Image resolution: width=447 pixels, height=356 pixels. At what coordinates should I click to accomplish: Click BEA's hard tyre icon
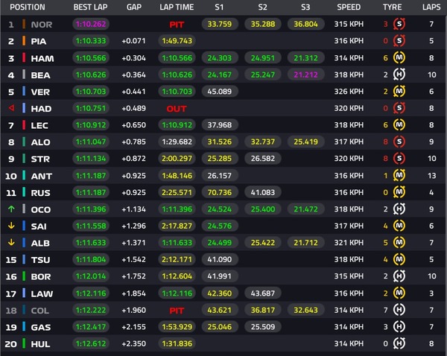[399, 74]
